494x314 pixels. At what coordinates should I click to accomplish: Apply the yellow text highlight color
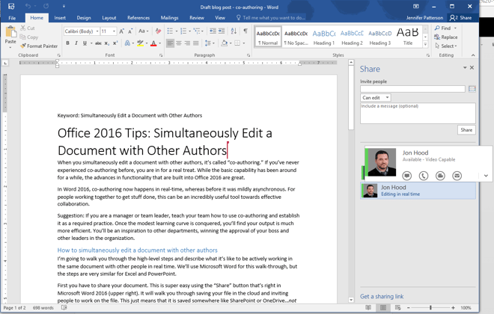140,43
